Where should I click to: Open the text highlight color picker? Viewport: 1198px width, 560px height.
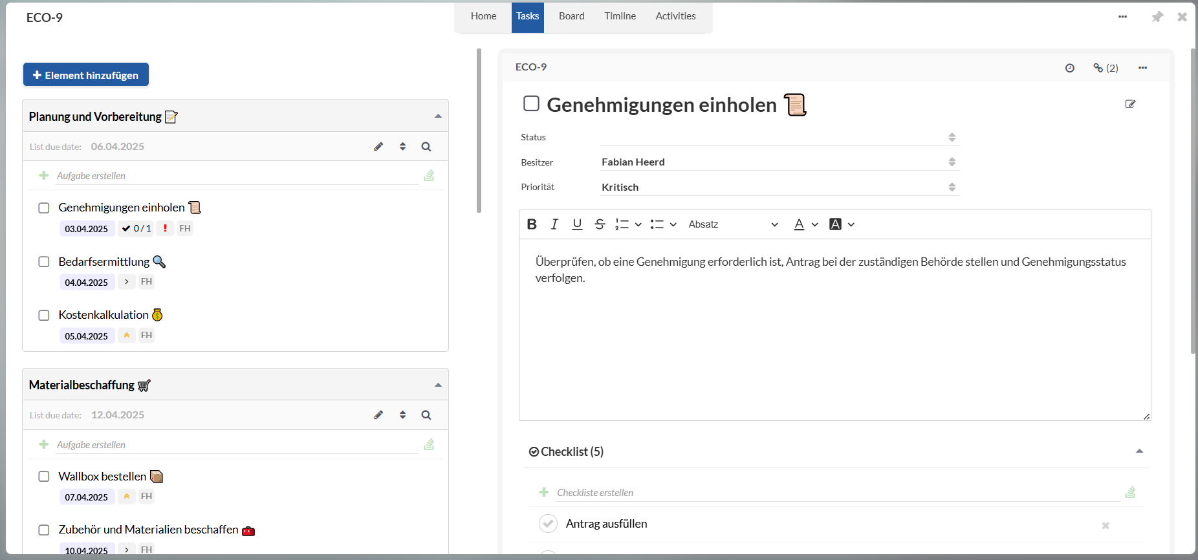pyautogui.click(x=842, y=224)
